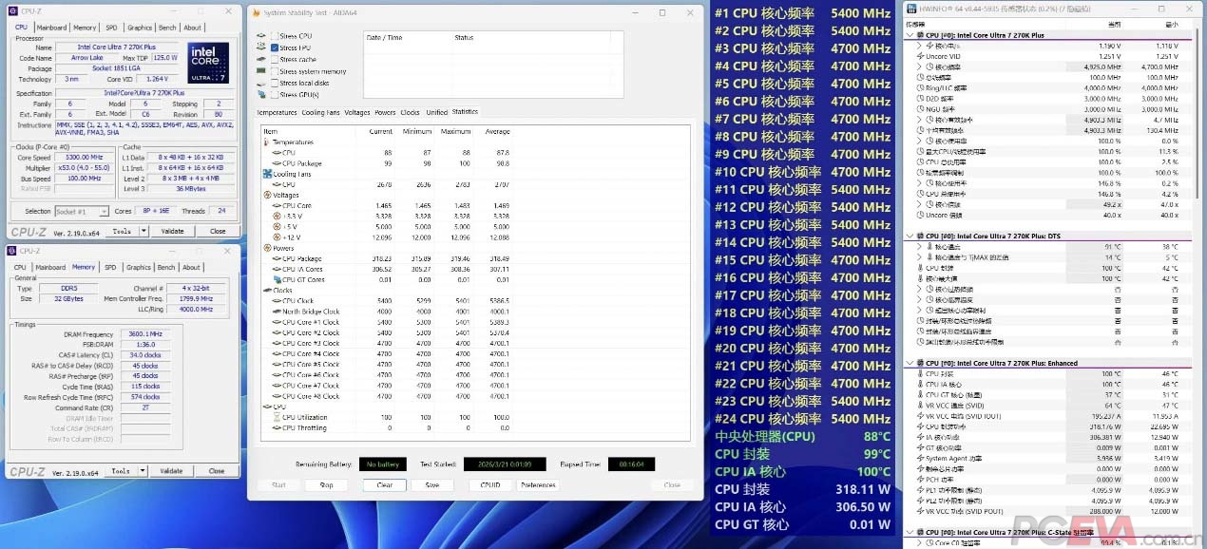Select the CPU Throttling row in AIDA64
Image resolution: width=1207 pixels, height=549 pixels.
tap(387, 427)
